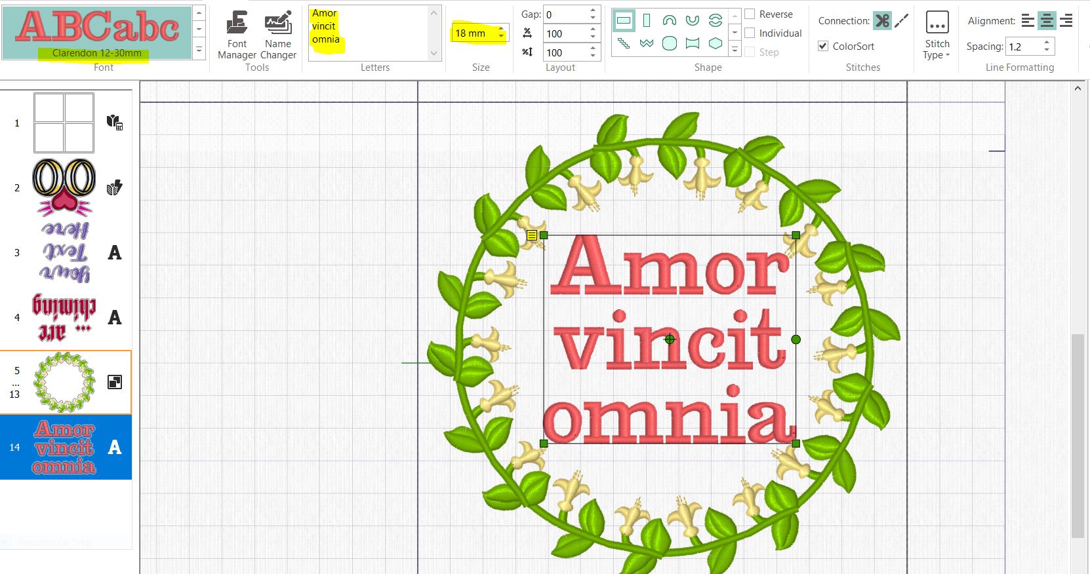This screenshot has width=1090, height=574.
Task: Expand the full shape gallery
Action: point(735,49)
